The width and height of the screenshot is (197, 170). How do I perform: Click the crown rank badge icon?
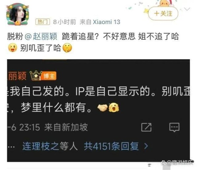click(36, 75)
